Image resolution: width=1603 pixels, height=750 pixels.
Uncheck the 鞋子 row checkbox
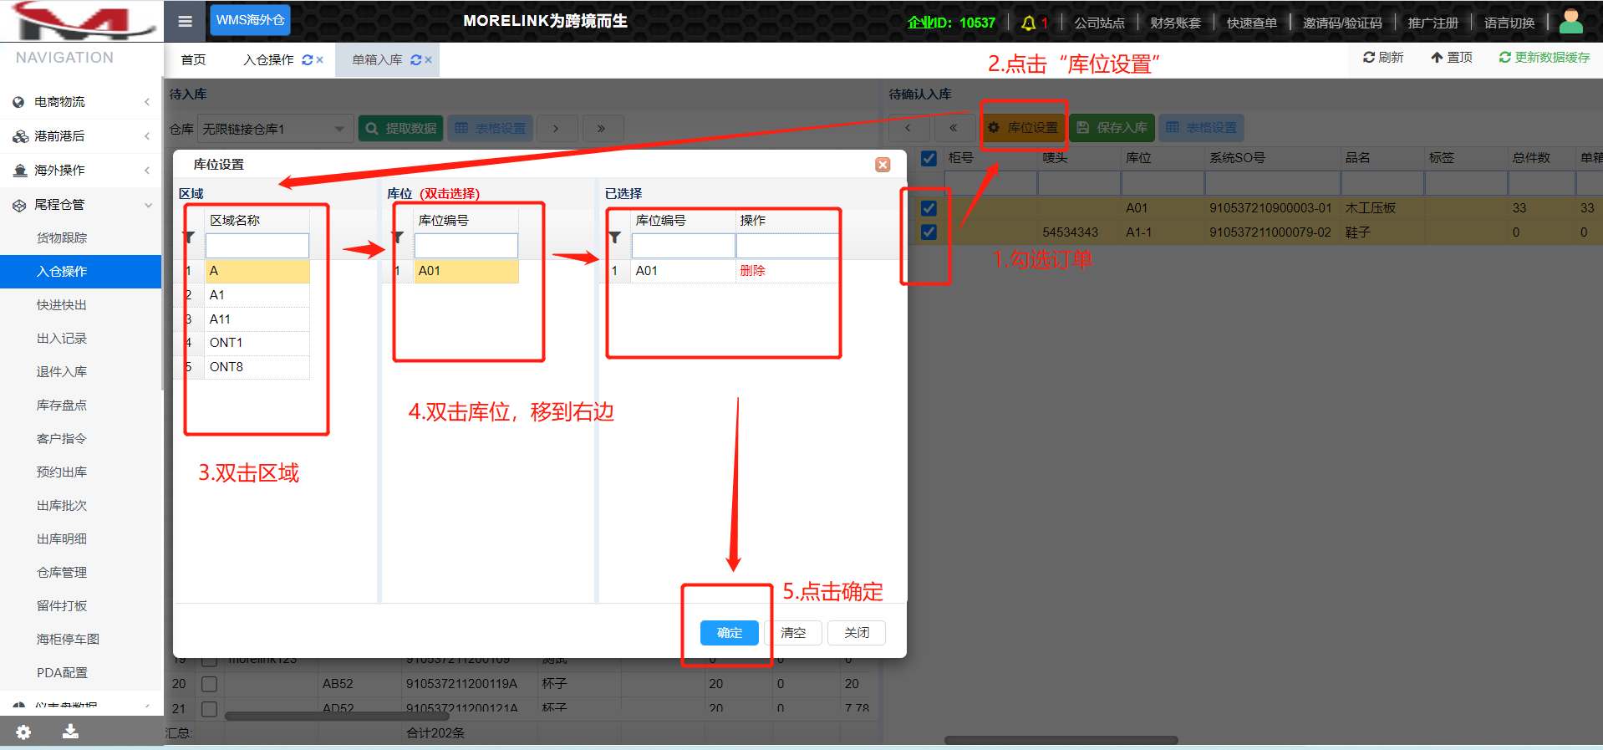pyautogui.click(x=929, y=232)
